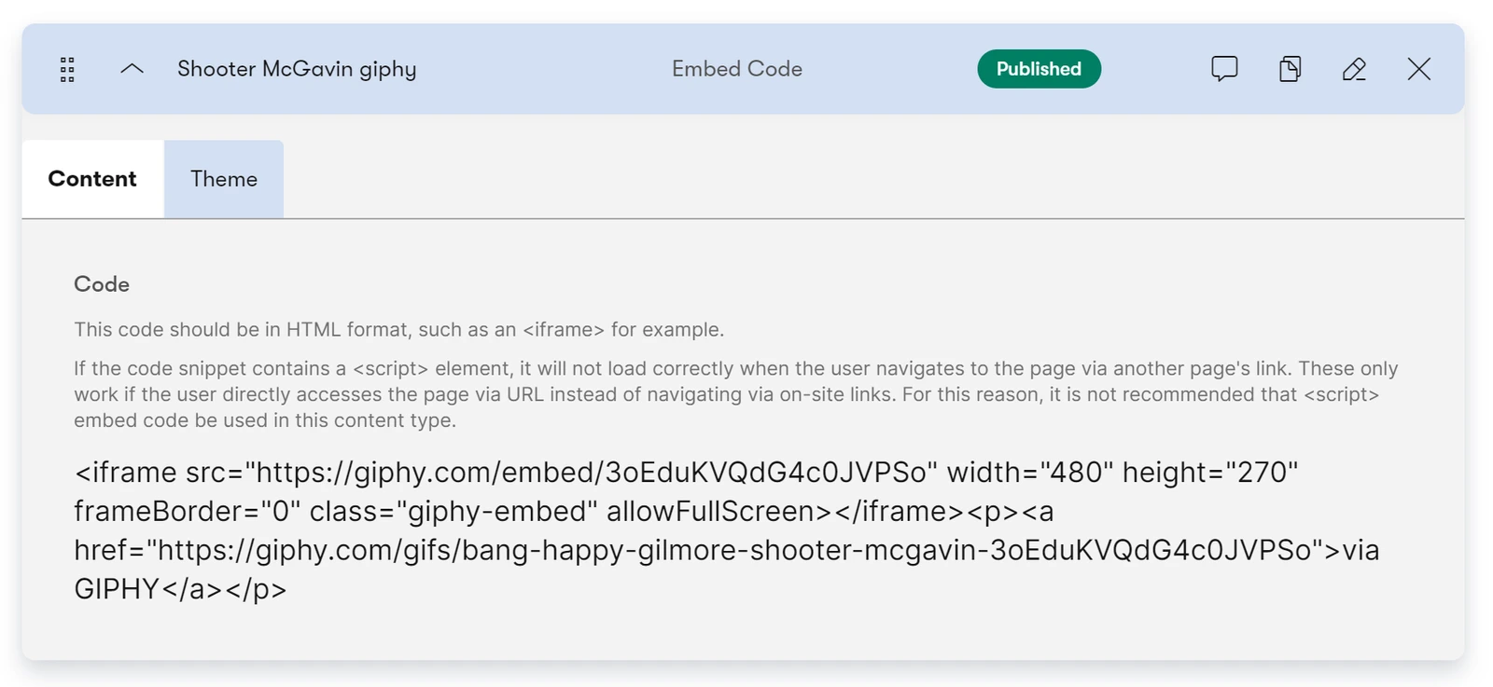
Task: Click the edit pencil icon
Action: pos(1354,69)
